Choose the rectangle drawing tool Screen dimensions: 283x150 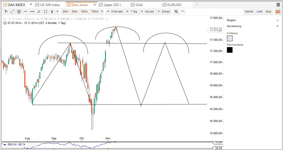click(46, 11)
